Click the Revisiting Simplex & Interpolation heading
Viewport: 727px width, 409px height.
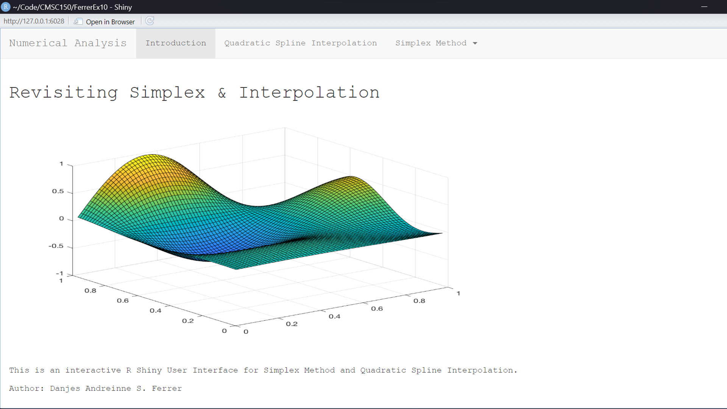[194, 92]
